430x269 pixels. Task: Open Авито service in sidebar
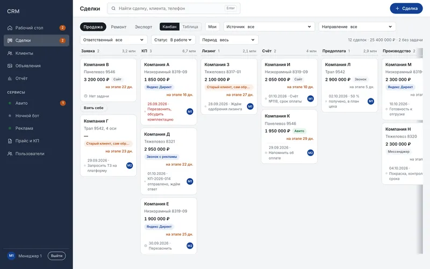click(37, 103)
